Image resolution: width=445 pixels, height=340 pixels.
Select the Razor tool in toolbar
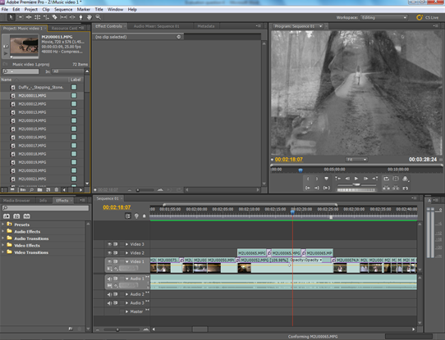[54, 17]
